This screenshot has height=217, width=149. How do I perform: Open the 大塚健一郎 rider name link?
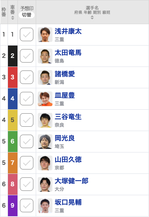(72, 181)
